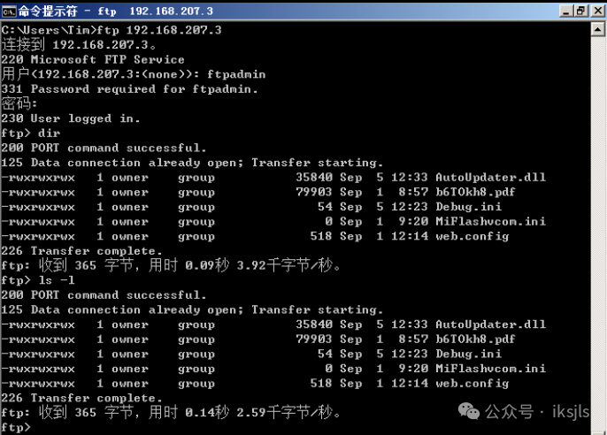Click the 'ftp> dir' command line
The width and height of the screenshot is (607, 435).
31,134
